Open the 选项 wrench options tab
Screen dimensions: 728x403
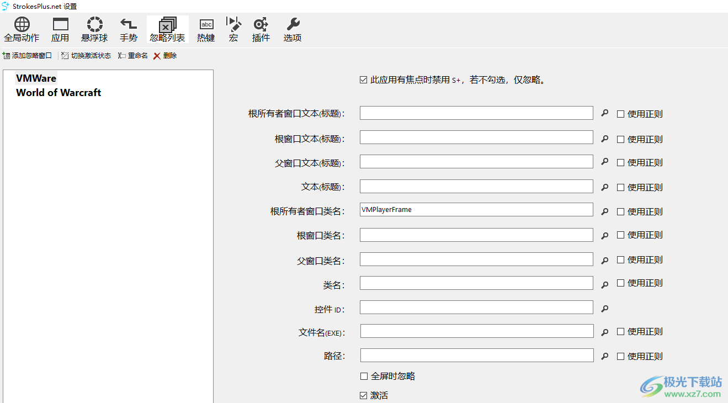293,30
